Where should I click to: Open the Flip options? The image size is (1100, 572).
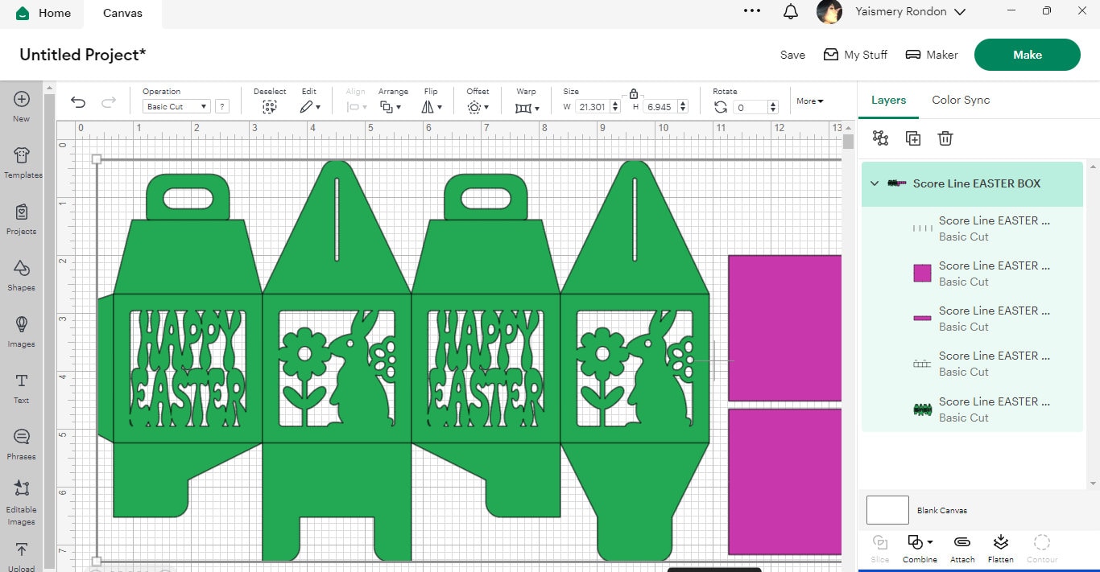click(431, 106)
